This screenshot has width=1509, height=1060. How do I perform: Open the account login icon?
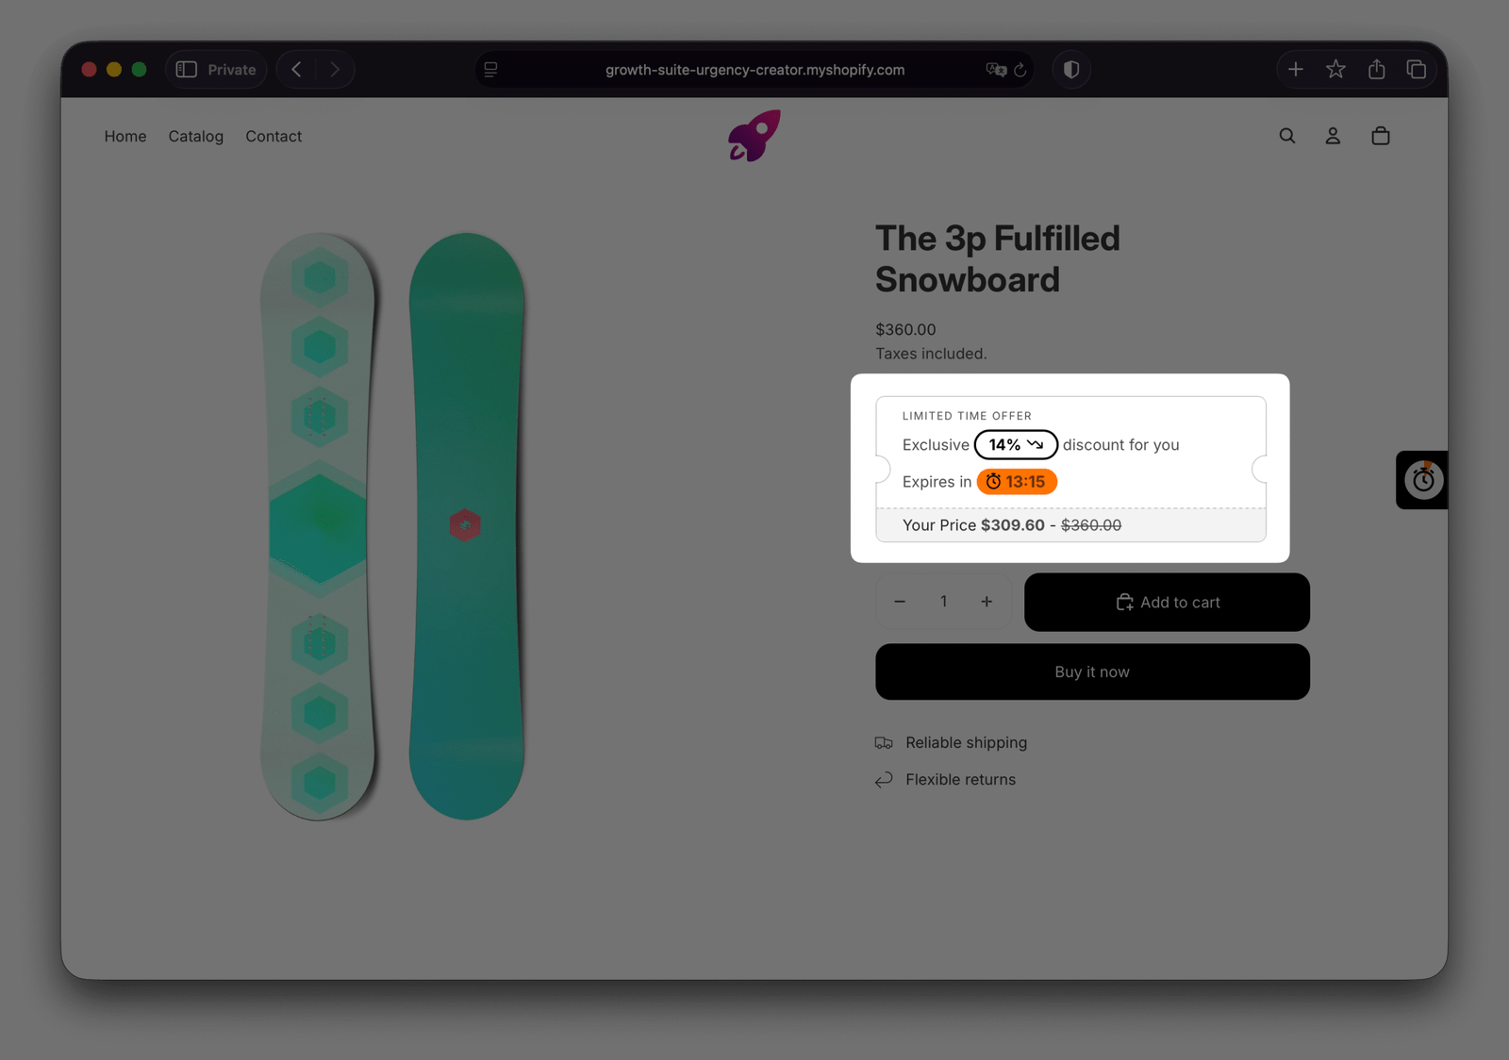pos(1333,136)
